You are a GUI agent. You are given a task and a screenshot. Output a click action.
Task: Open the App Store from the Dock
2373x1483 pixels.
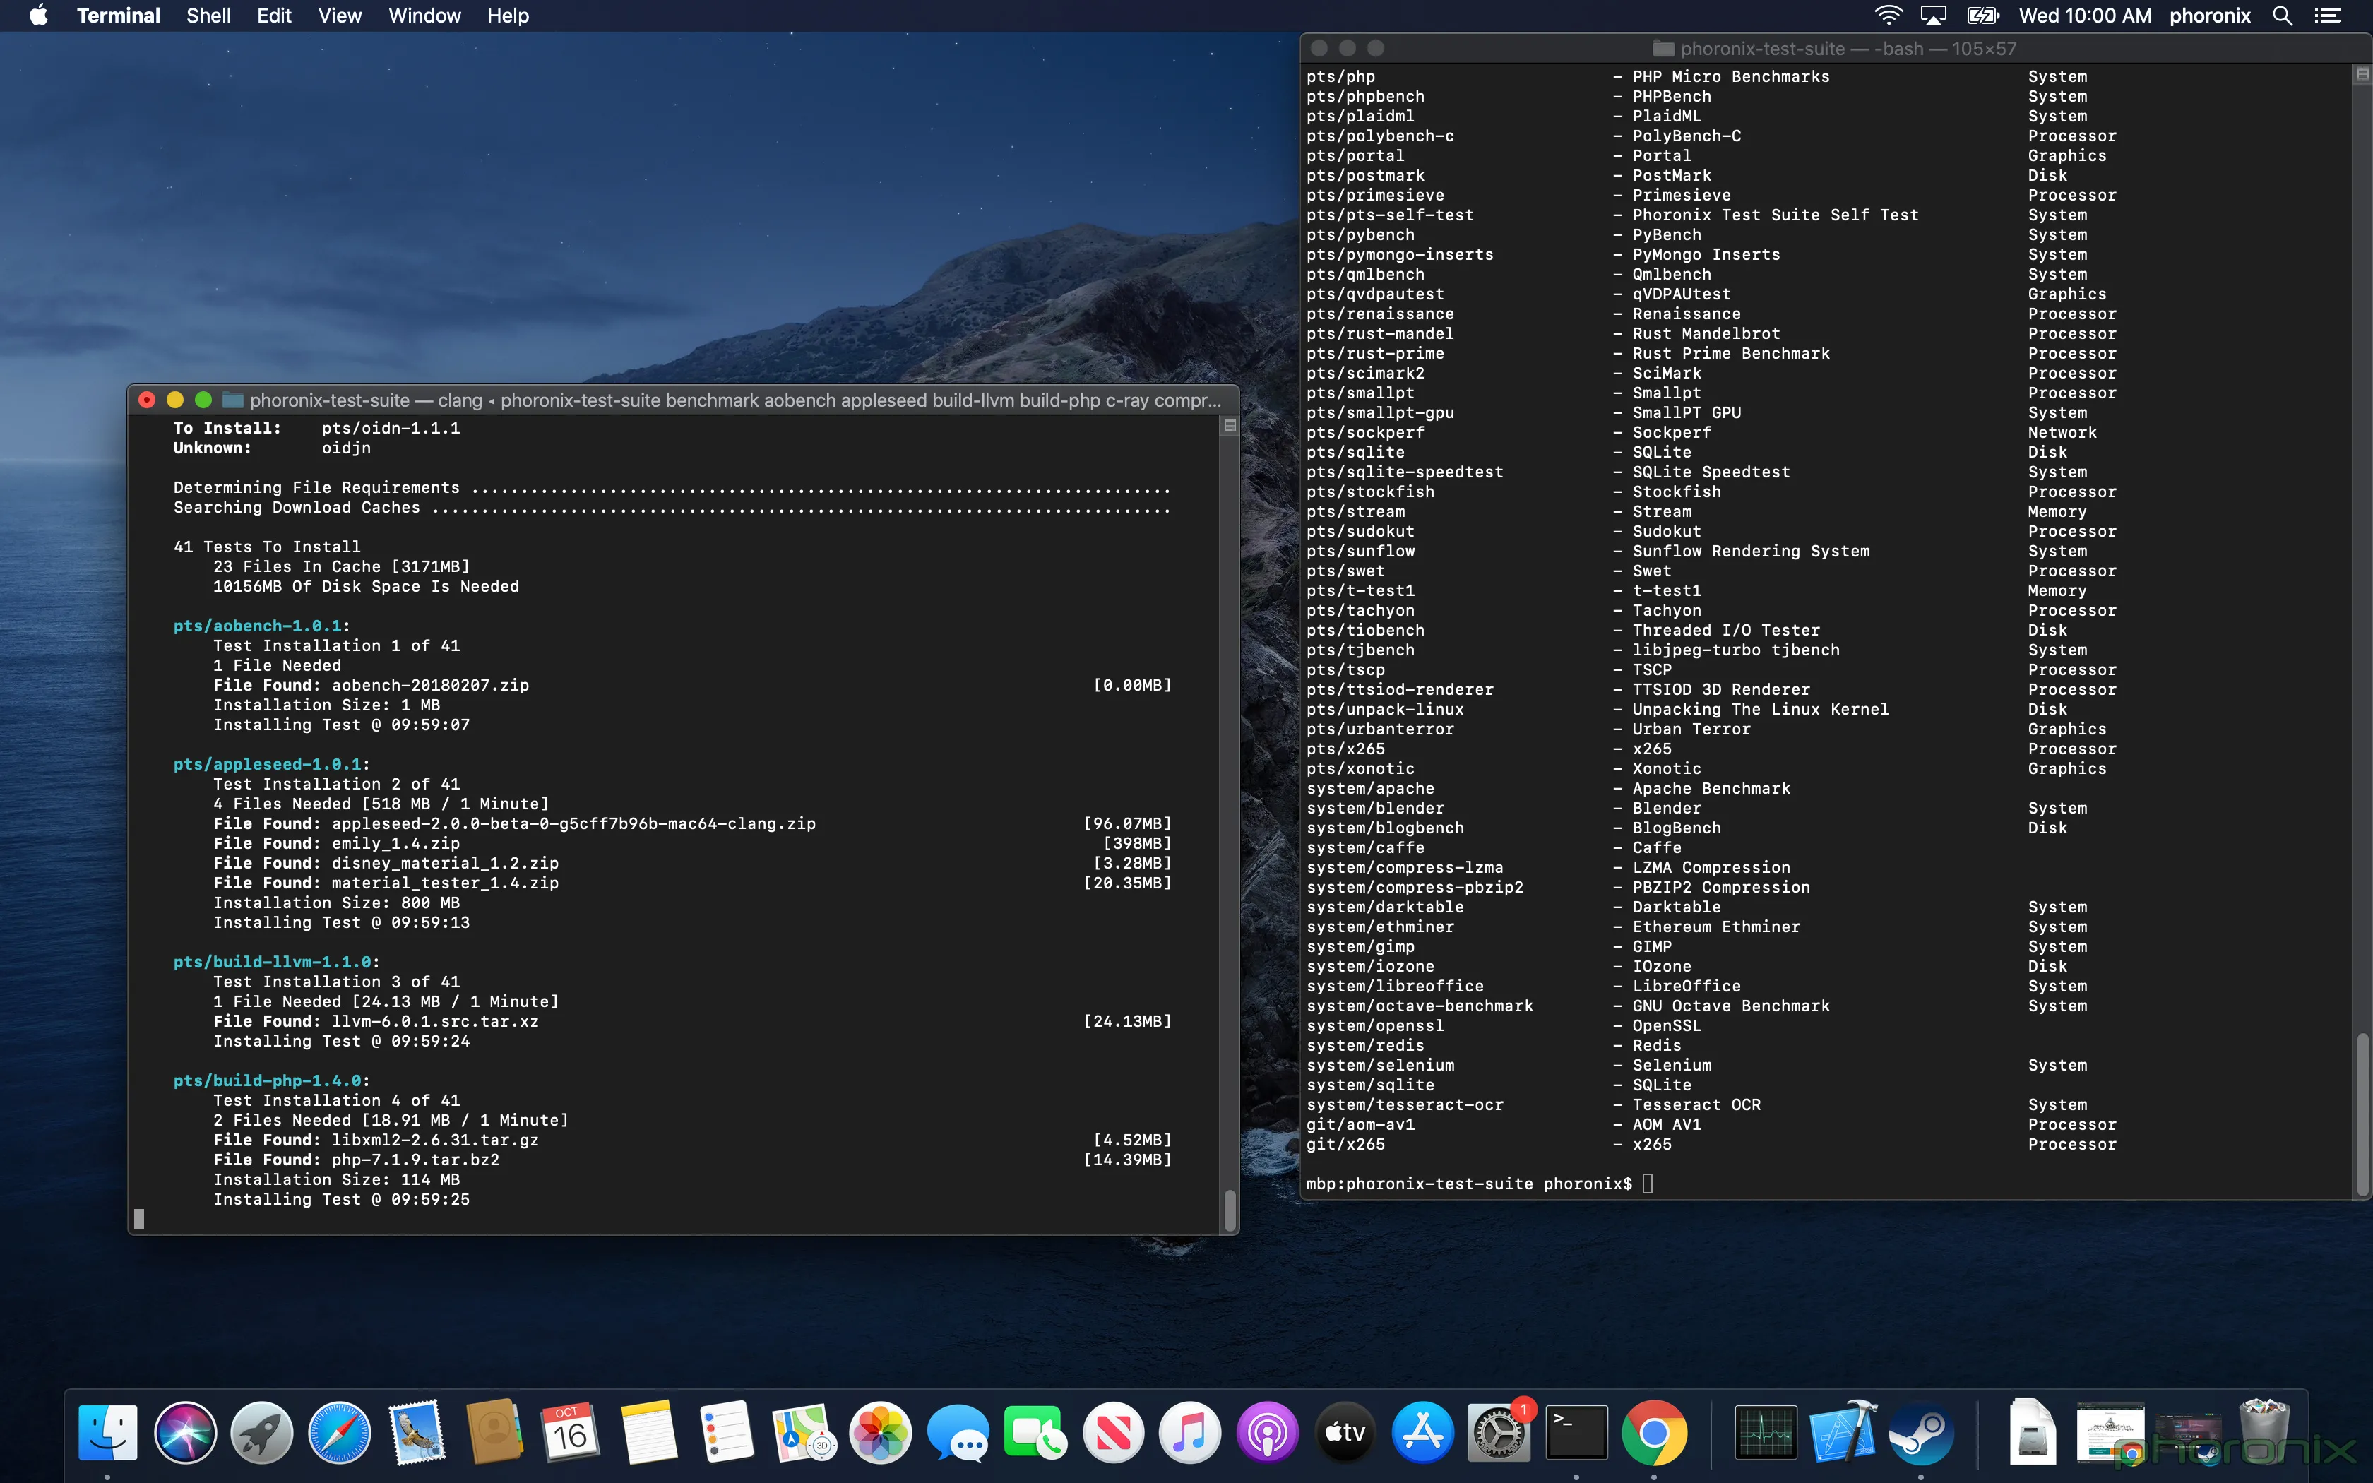pos(1423,1432)
